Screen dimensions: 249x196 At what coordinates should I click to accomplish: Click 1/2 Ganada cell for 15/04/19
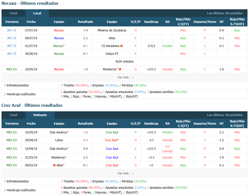coord(167,149)
